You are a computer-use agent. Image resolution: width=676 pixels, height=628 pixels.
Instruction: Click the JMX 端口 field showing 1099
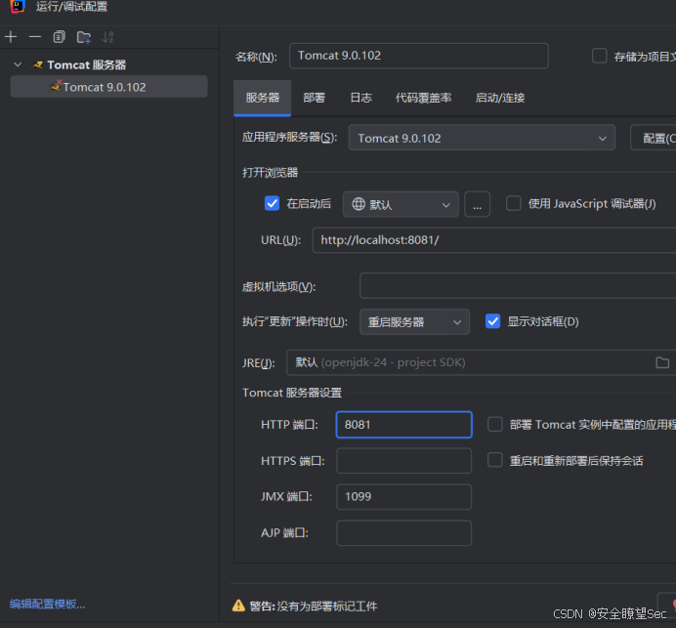click(404, 497)
